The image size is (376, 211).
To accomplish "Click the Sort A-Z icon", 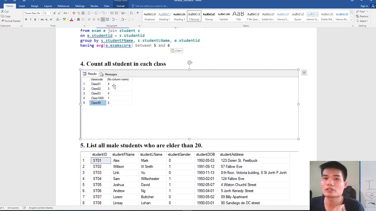I will 131,13.
